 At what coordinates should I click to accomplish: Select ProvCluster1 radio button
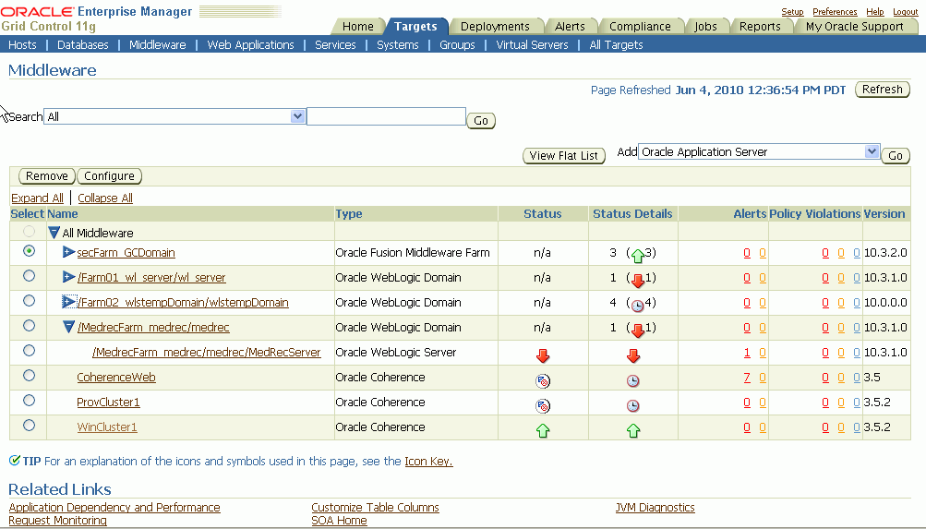click(x=29, y=401)
